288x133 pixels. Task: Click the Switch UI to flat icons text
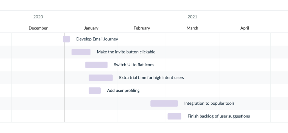pos(134,65)
